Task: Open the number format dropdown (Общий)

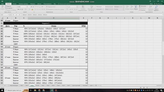Action: click(77, 7)
